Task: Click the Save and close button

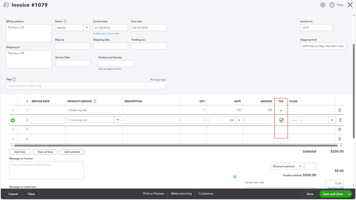Action: (333, 194)
